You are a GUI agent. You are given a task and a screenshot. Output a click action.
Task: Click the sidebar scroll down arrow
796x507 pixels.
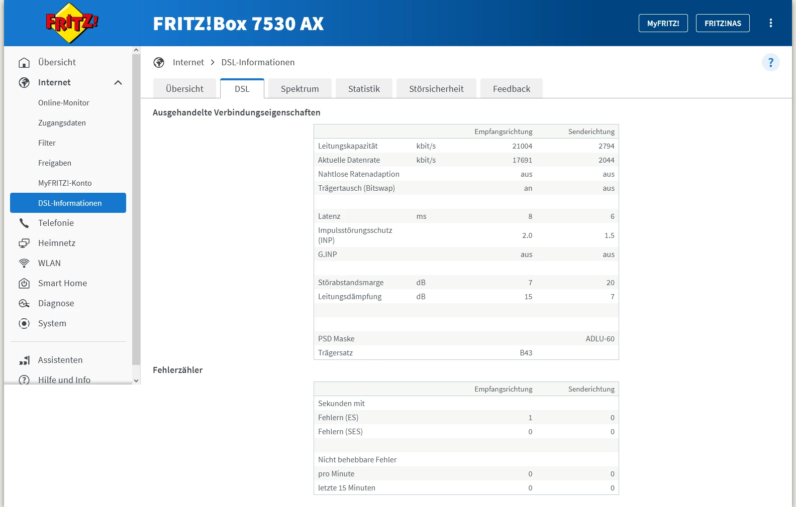point(136,381)
